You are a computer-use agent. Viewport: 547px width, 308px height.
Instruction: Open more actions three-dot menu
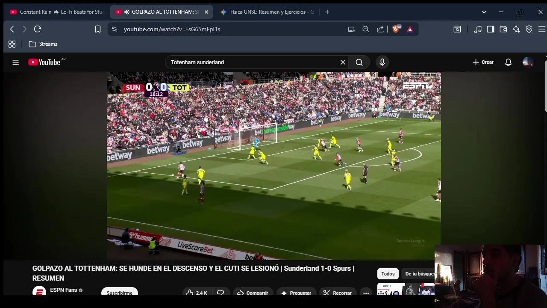pyautogui.click(x=366, y=293)
